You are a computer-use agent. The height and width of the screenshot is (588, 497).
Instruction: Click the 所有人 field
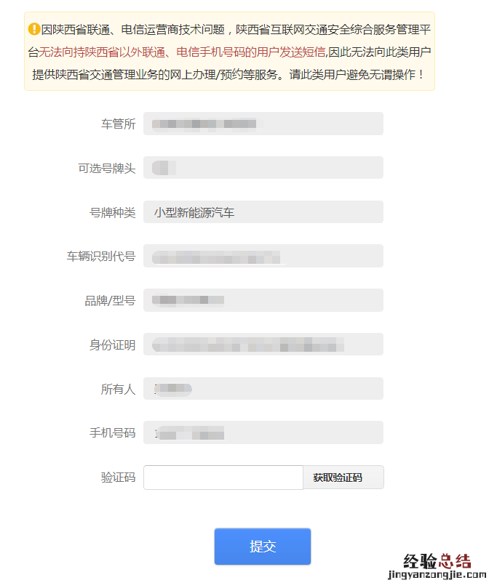coord(263,389)
